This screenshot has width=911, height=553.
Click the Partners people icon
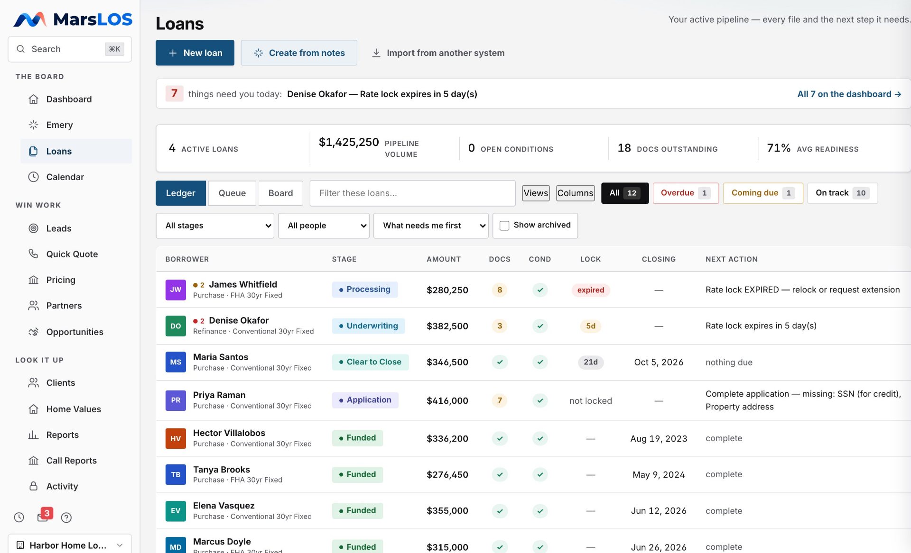click(x=33, y=305)
